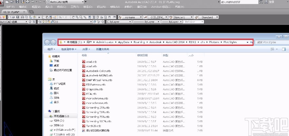Open the Text Style manager icon beside romans
Image resolution: width=289 pixels, height=136 pixels.
coord(120,17)
